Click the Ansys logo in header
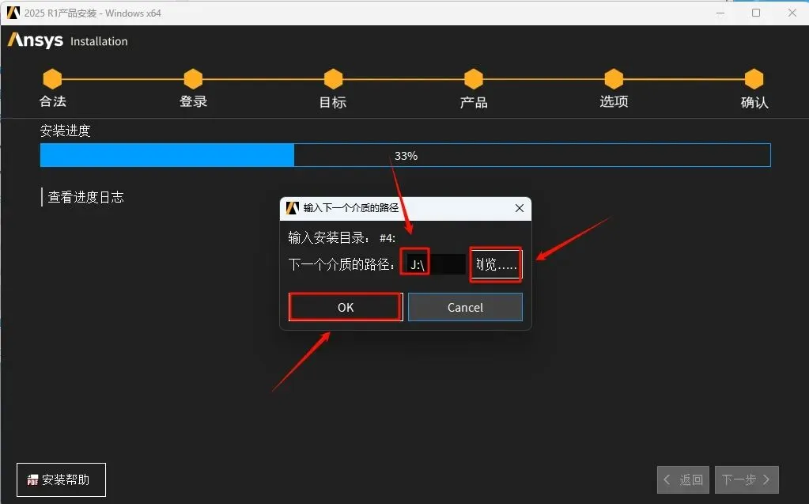 [x=35, y=40]
